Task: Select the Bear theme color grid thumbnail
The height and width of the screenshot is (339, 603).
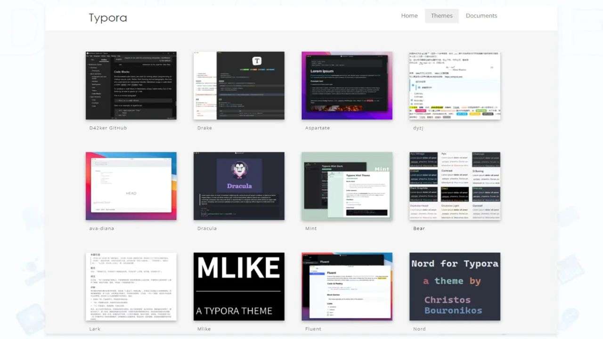Action: coord(455,186)
